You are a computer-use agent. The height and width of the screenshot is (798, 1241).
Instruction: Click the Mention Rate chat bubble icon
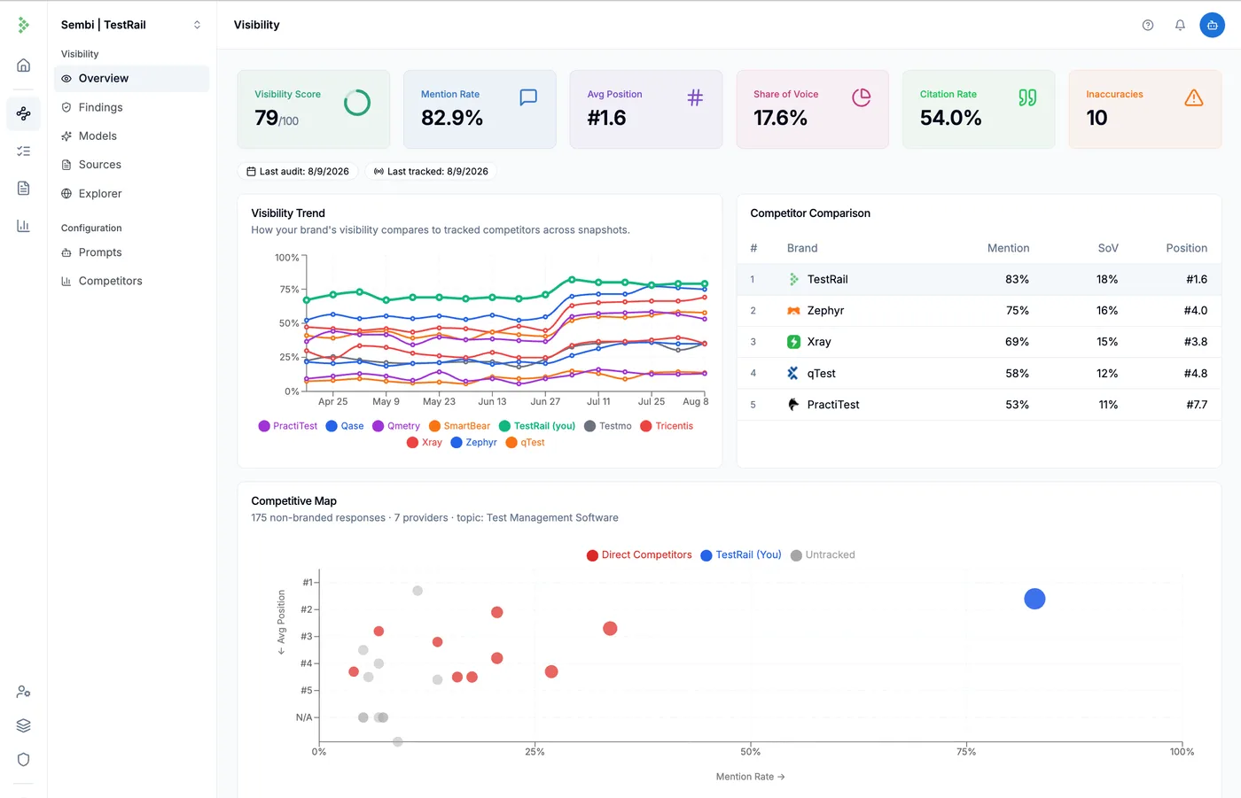(x=528, y=97)
